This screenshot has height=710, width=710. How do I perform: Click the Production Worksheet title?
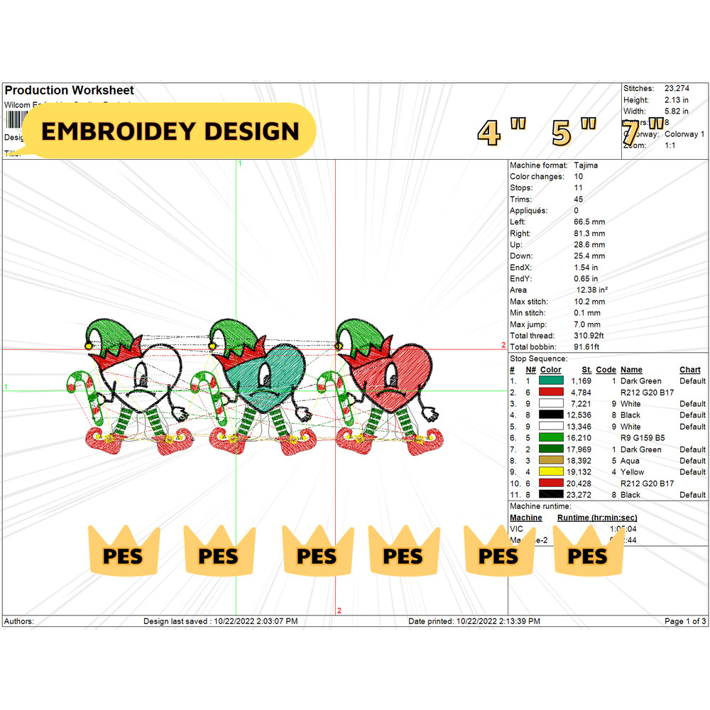69,90
